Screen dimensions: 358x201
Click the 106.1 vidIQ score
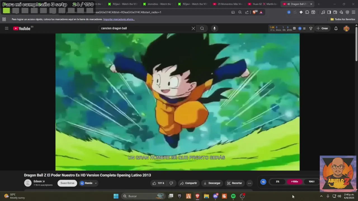click(311, 181)
